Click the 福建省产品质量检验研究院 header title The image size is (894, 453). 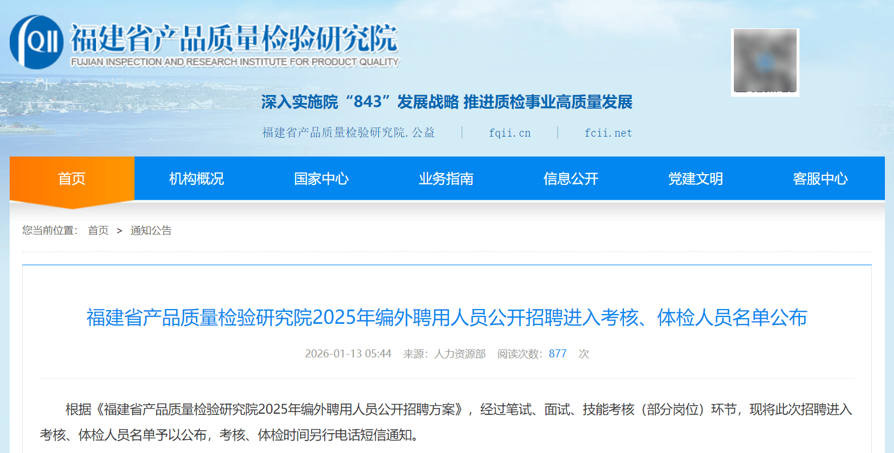pyautogui.click(x=234, y=38)
